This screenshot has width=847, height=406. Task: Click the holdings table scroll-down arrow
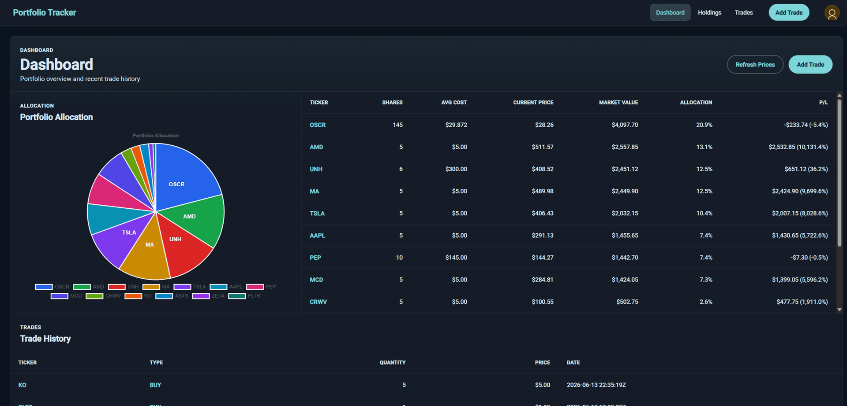click(x=840, y=310)
